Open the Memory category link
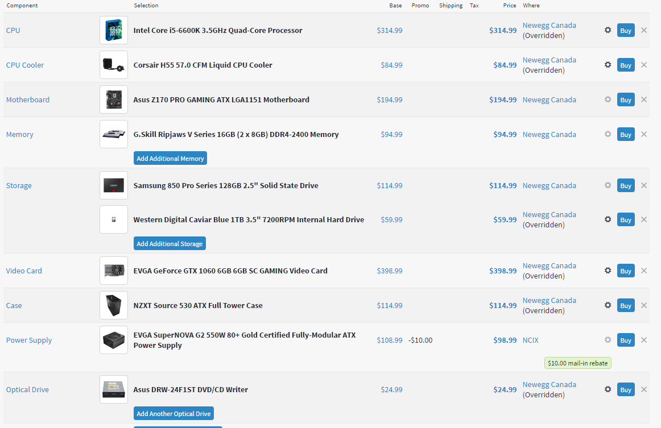This screenshot has width=661, height=428. (19, 134)
